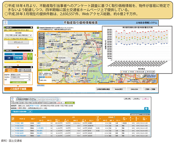Viewport: 174px width, 143px height.
Task: Click the 土地取引価格の概況 button
Action: click(x=103, y=89)
